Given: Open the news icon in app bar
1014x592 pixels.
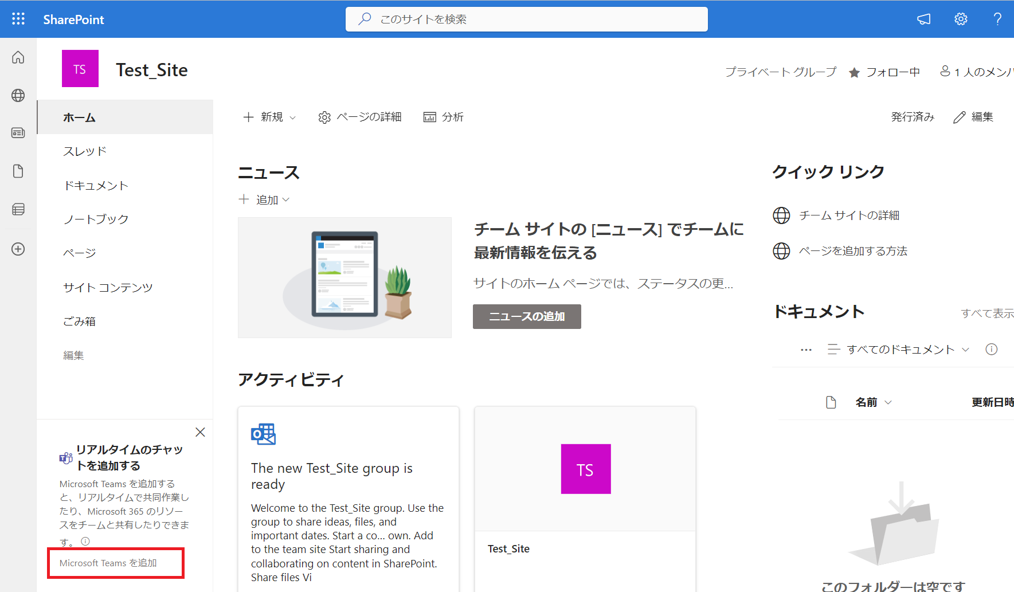Looking at the screenshot, I should tap(18, 133).
